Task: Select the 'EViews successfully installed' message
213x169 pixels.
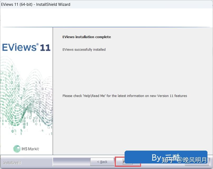Action: click(84, 49)
